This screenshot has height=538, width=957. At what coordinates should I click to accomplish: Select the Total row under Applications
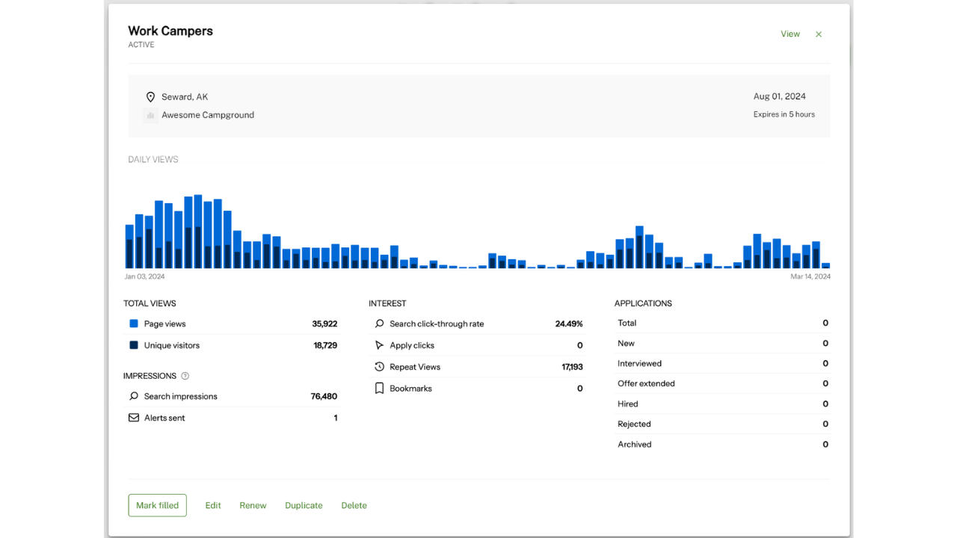tap(722, 323)
